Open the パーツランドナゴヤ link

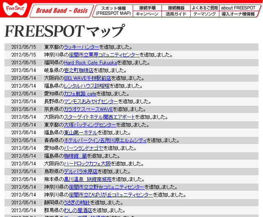click(x=84, y=148)
